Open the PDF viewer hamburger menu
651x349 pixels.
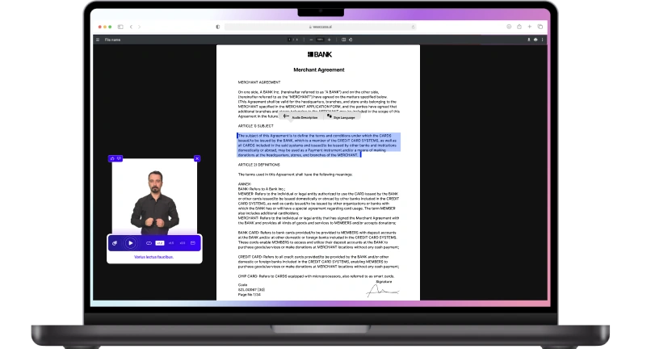coord(99,39)
